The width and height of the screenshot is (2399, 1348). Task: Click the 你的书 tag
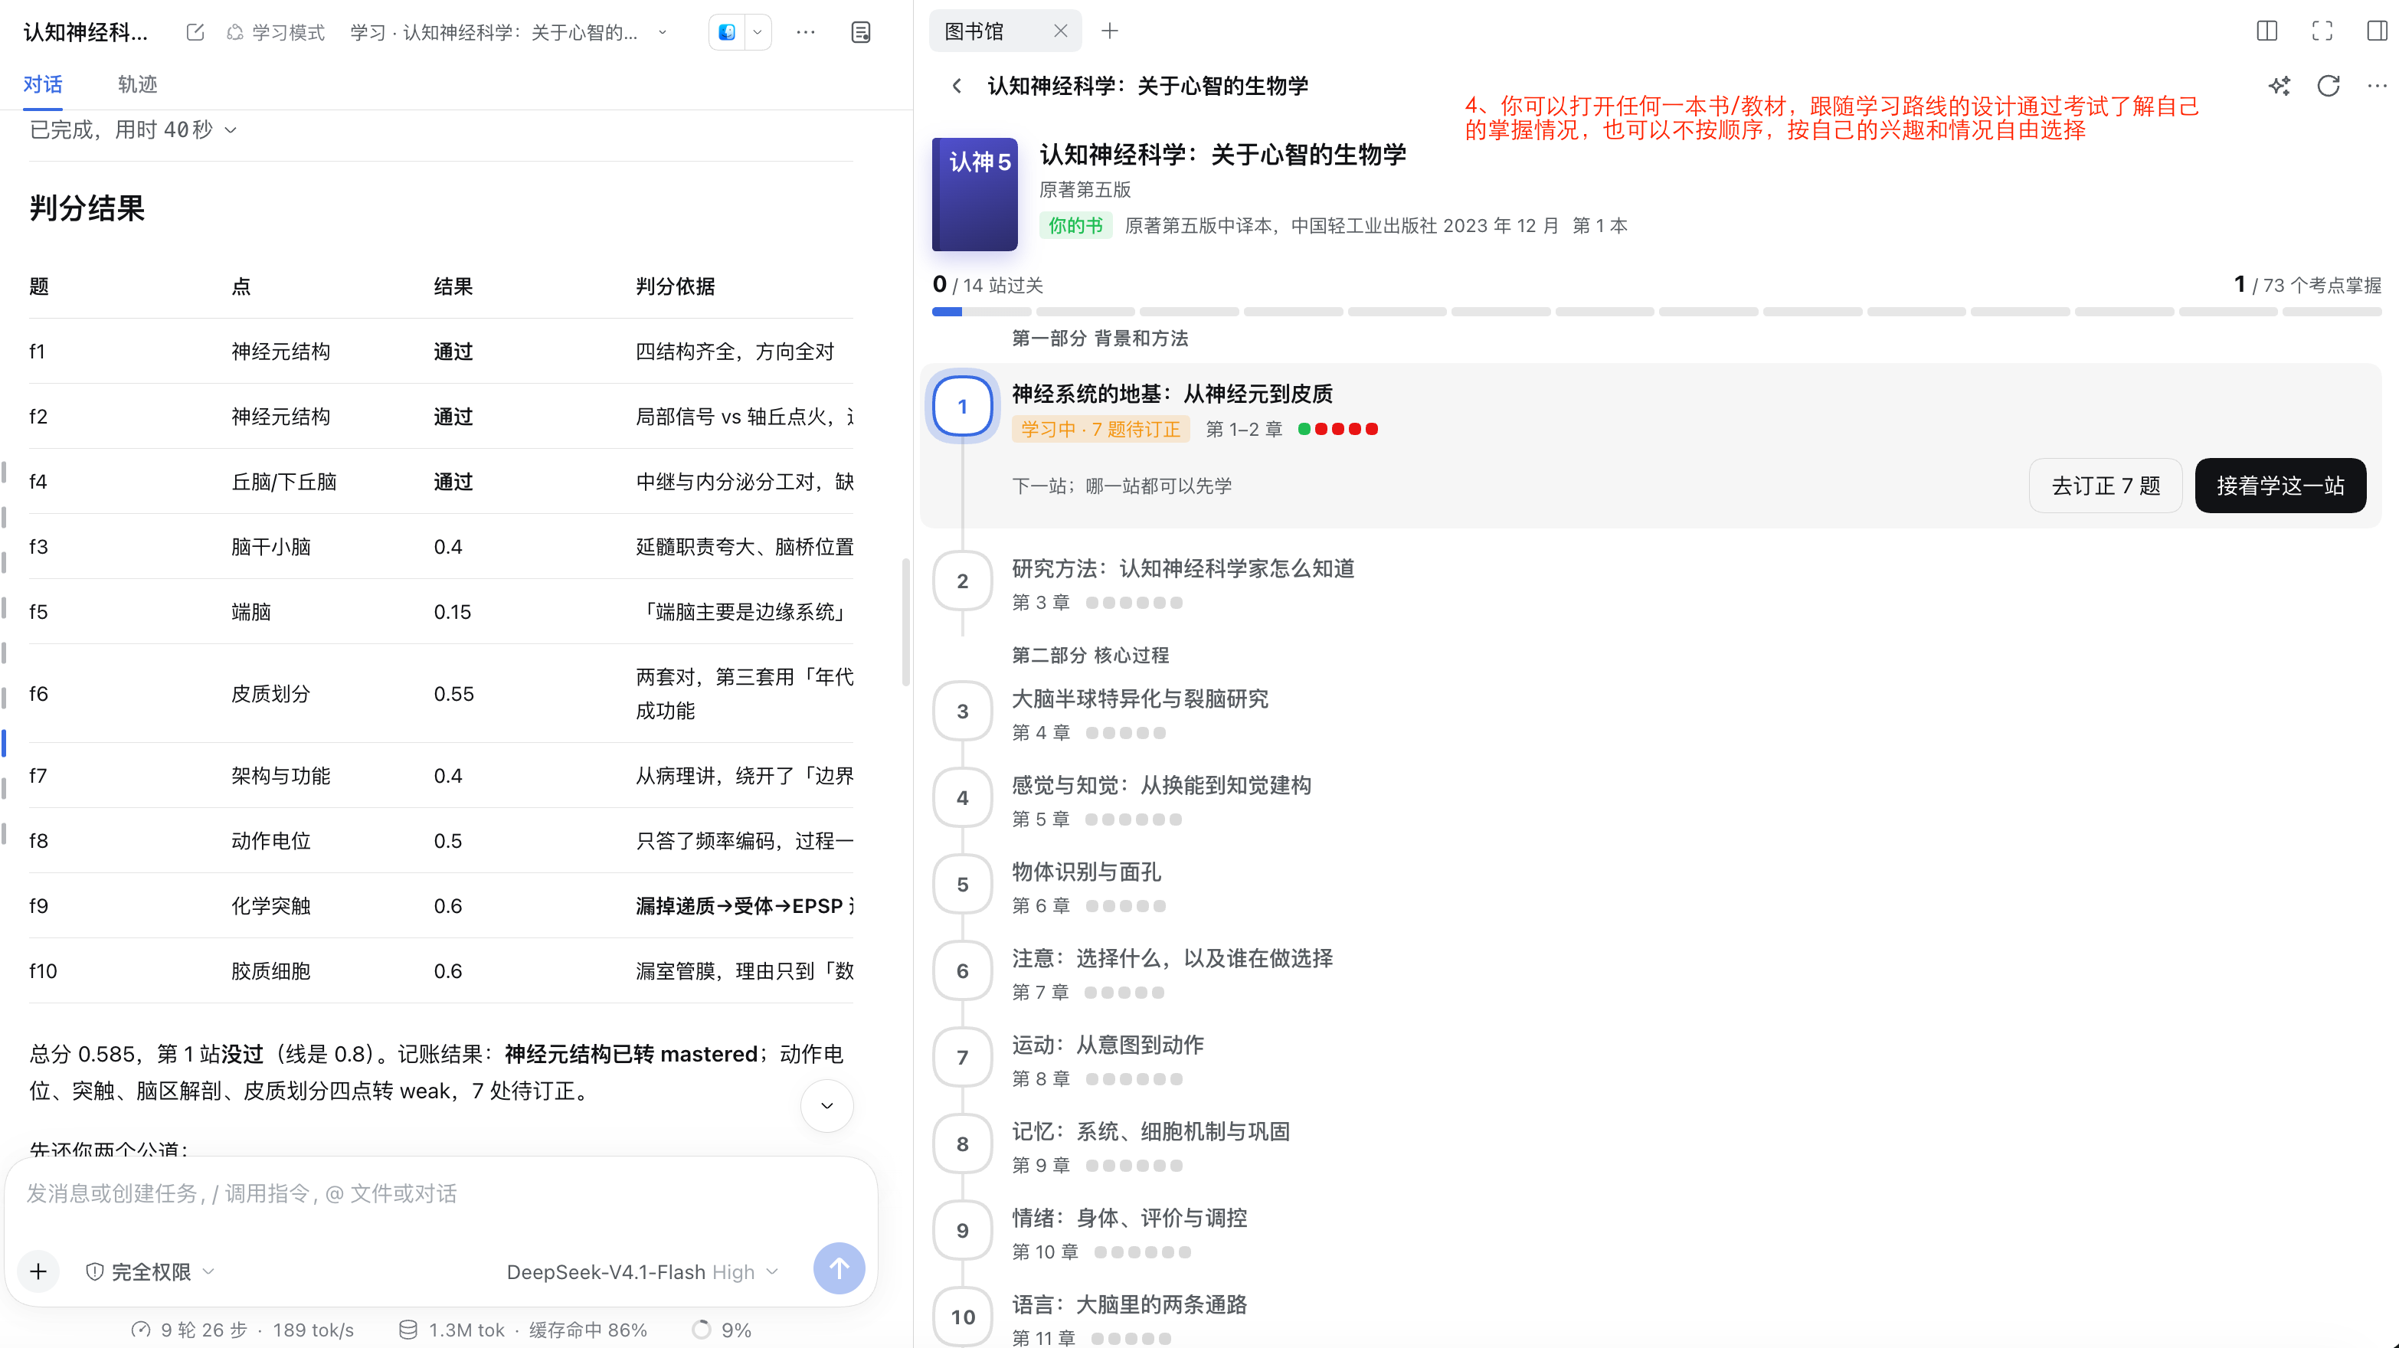click(x=1075, y=226)
